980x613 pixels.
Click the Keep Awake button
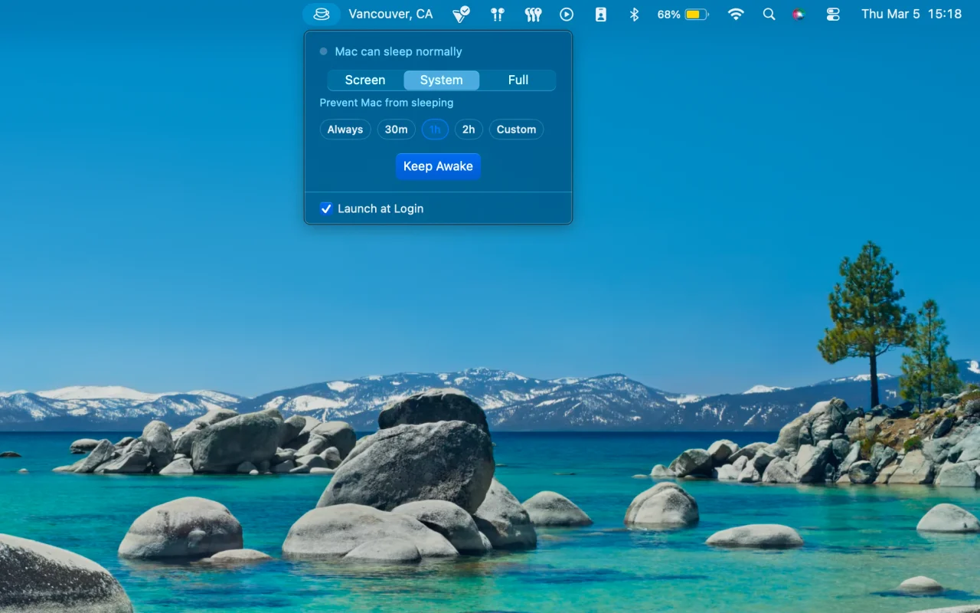pos(438,166)
